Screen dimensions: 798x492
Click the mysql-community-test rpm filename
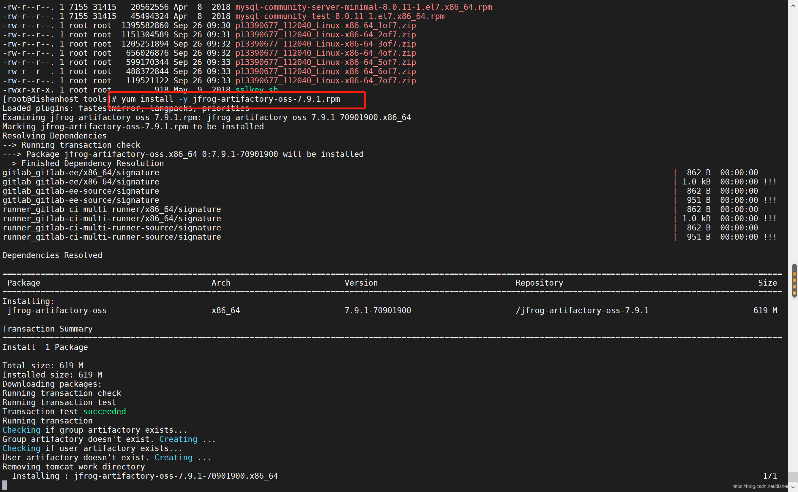pyautogui.click(x=340, y=16)
